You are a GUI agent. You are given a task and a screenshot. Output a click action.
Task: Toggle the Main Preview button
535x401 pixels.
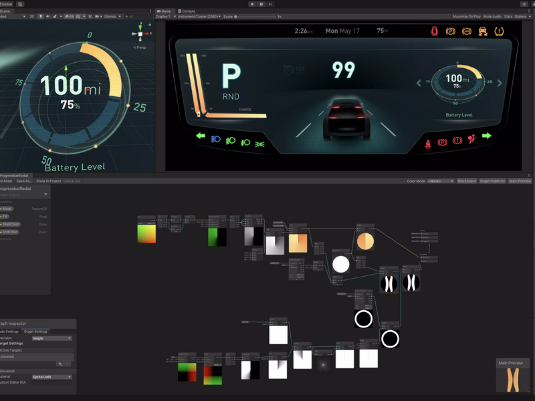tap(520, 181)
